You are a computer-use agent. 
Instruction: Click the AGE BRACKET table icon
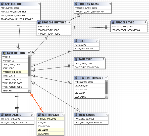pyautogui.click(x=39, y=115)
